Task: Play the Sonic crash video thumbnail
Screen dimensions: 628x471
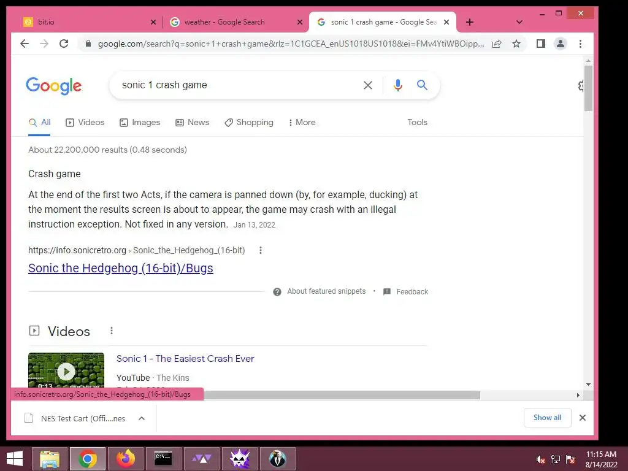Action: (66, 370)
